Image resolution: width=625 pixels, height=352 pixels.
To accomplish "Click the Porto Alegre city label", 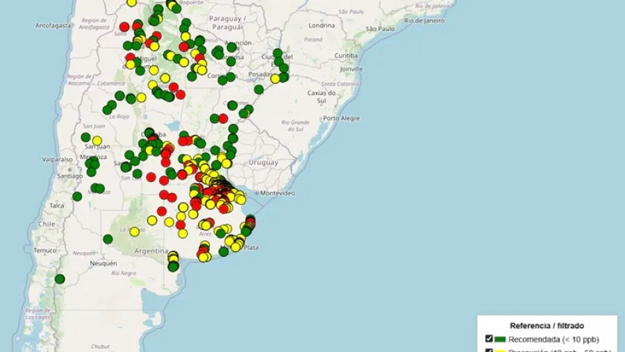I will point(341,118).
